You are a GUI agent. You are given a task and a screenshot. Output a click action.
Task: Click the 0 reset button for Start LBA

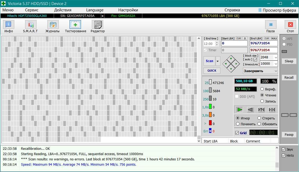coord(245,38)
